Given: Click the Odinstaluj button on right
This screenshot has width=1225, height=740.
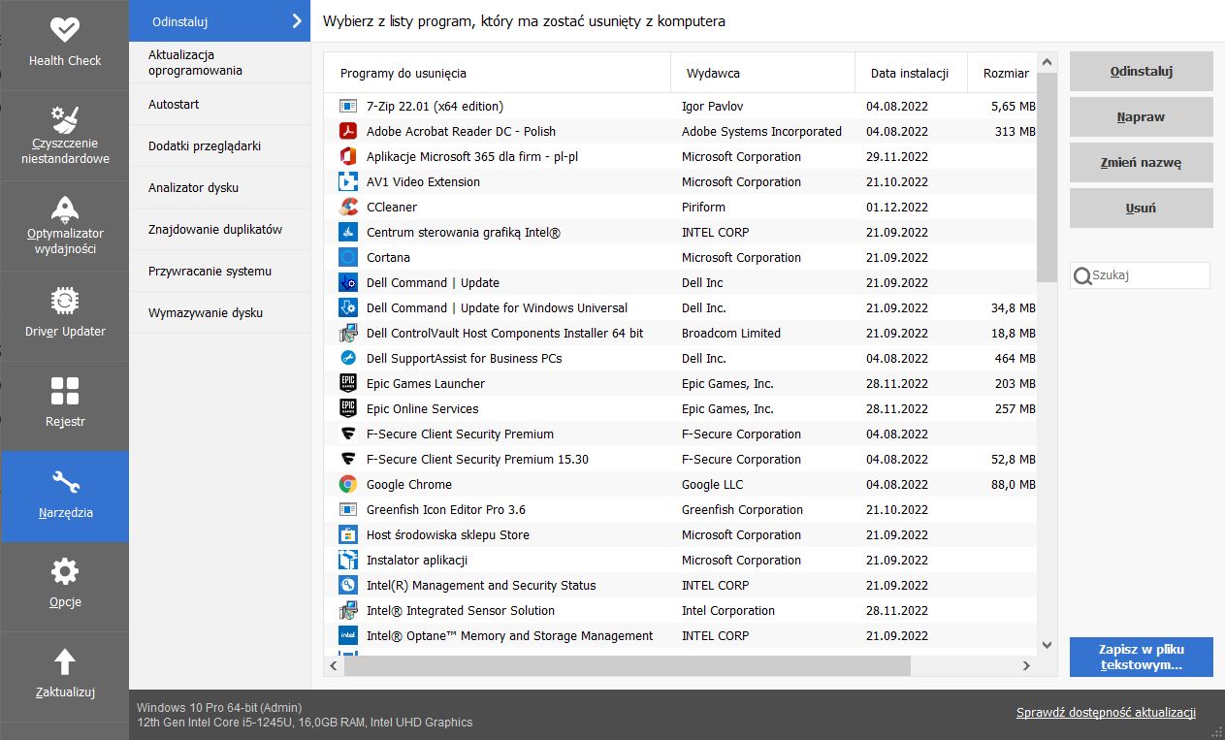Looking at the screenshot, I should tap(1142, 72).
